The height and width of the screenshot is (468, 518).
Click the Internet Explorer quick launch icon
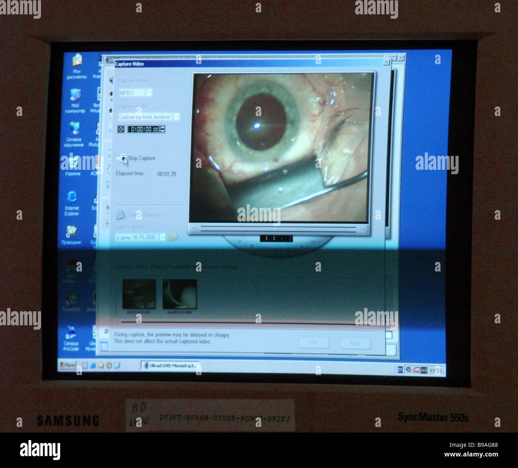93,365
